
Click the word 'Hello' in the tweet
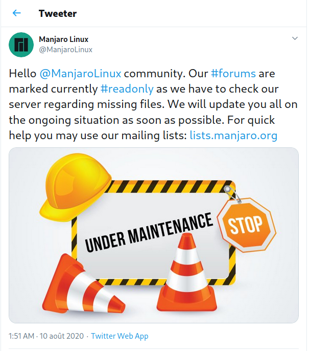[22, 74]
